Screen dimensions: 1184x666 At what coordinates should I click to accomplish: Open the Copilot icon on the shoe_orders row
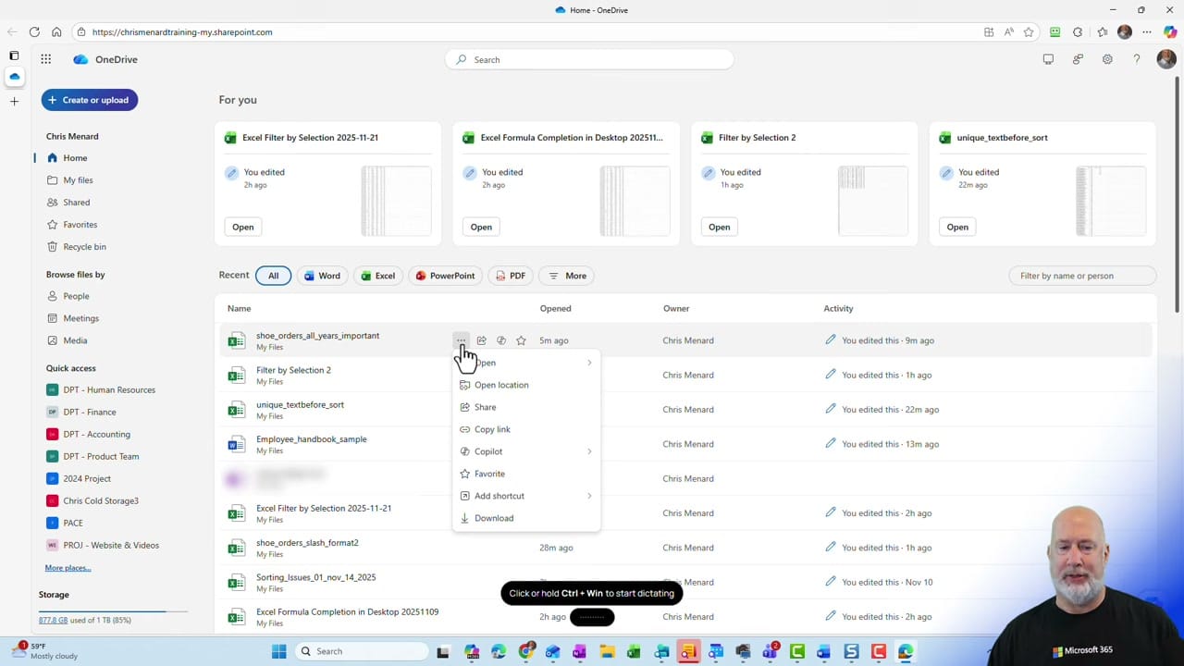pyautogui.click(x=500, y=340)
